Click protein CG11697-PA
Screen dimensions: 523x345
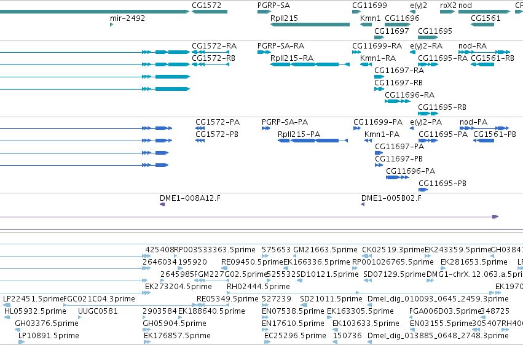point(399,147)
